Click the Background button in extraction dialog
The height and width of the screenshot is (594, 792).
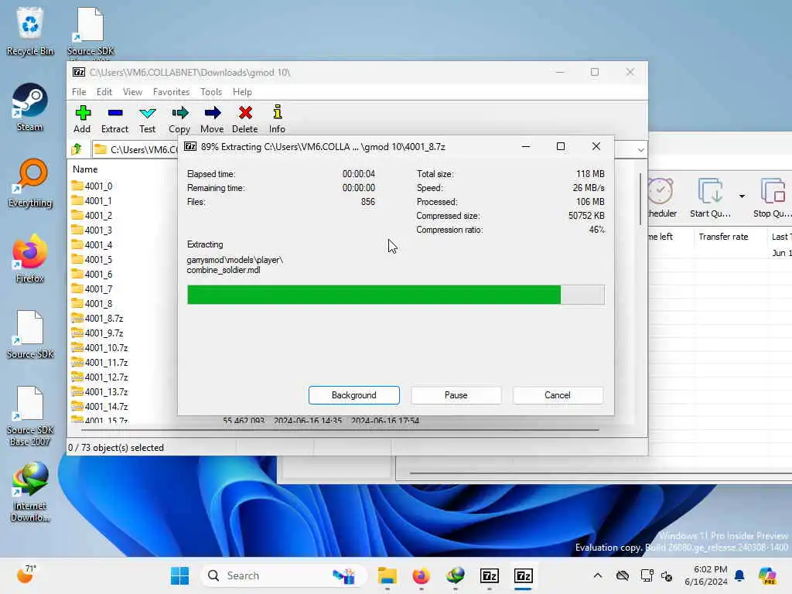(354, 395)
